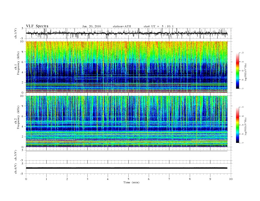
Task: Click the thick black ch.4 trace
Action: pyautogui.click(x=126, y=168)
